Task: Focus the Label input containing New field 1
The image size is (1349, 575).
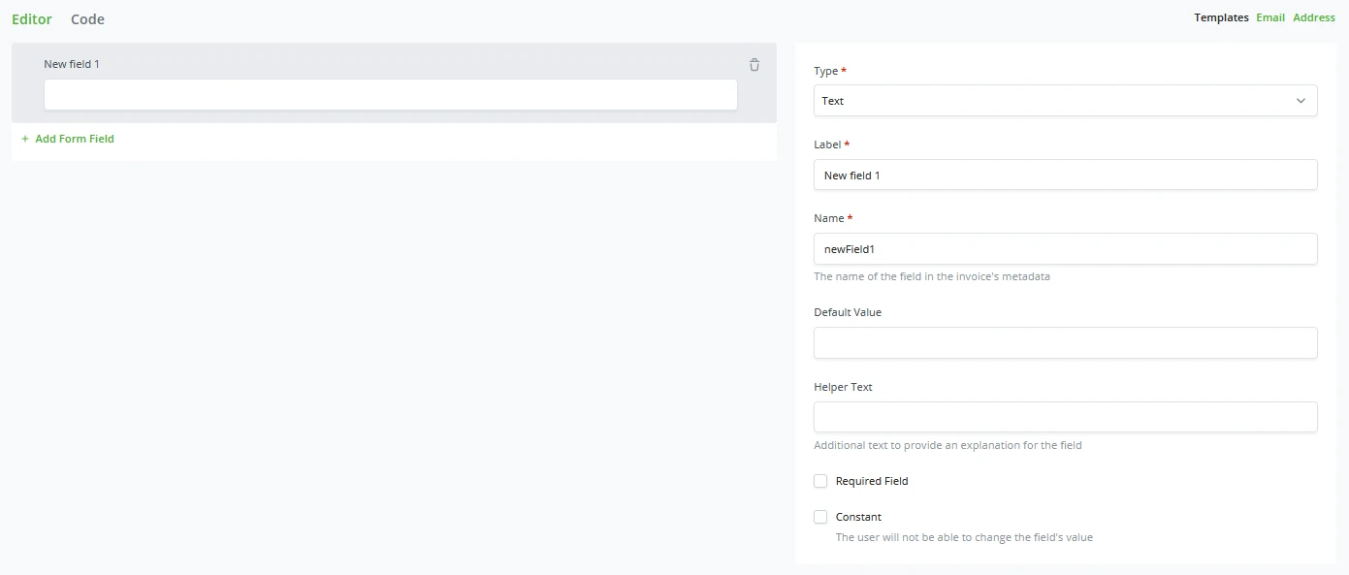Action: point(1065,176)
